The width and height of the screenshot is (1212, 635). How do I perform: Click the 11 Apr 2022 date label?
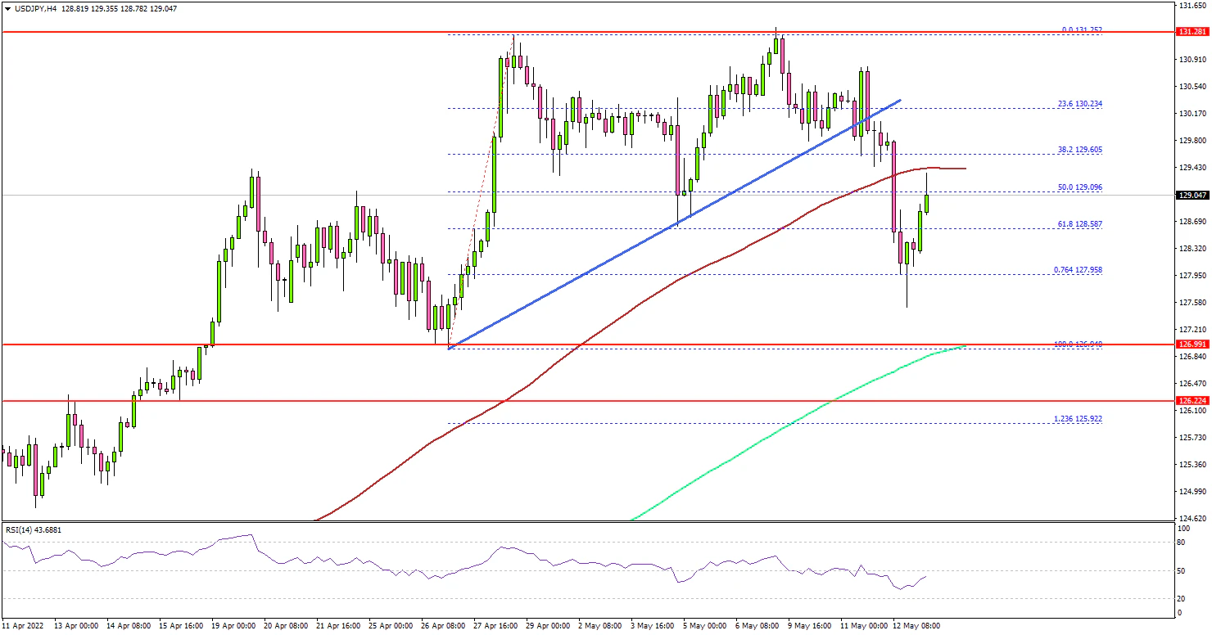point(24,626)
